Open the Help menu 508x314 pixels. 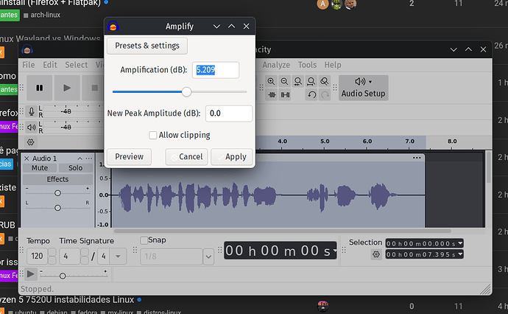(333, 65)
